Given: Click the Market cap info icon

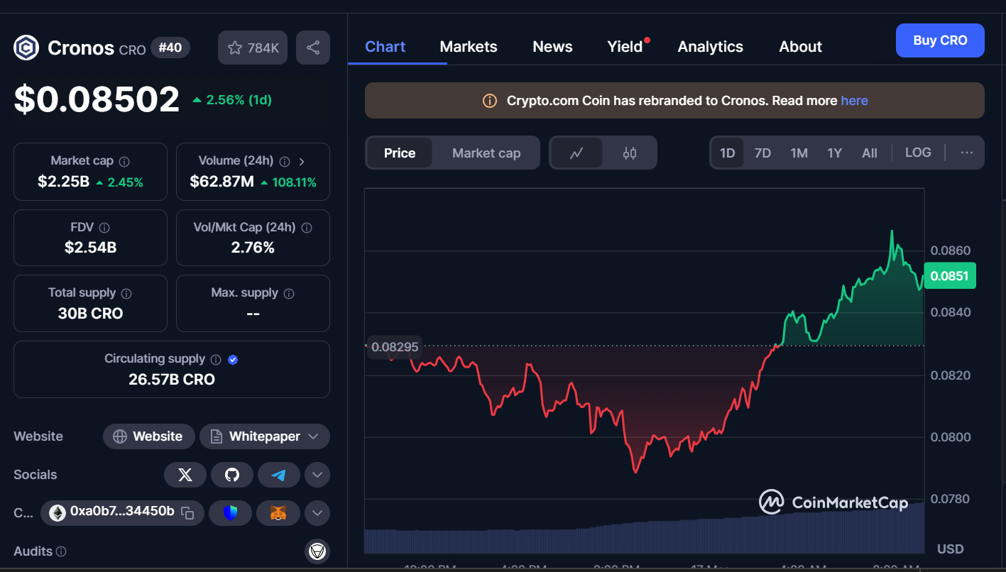Looking at the screenshot, I should pyautogui.click(x=124, y=162).
